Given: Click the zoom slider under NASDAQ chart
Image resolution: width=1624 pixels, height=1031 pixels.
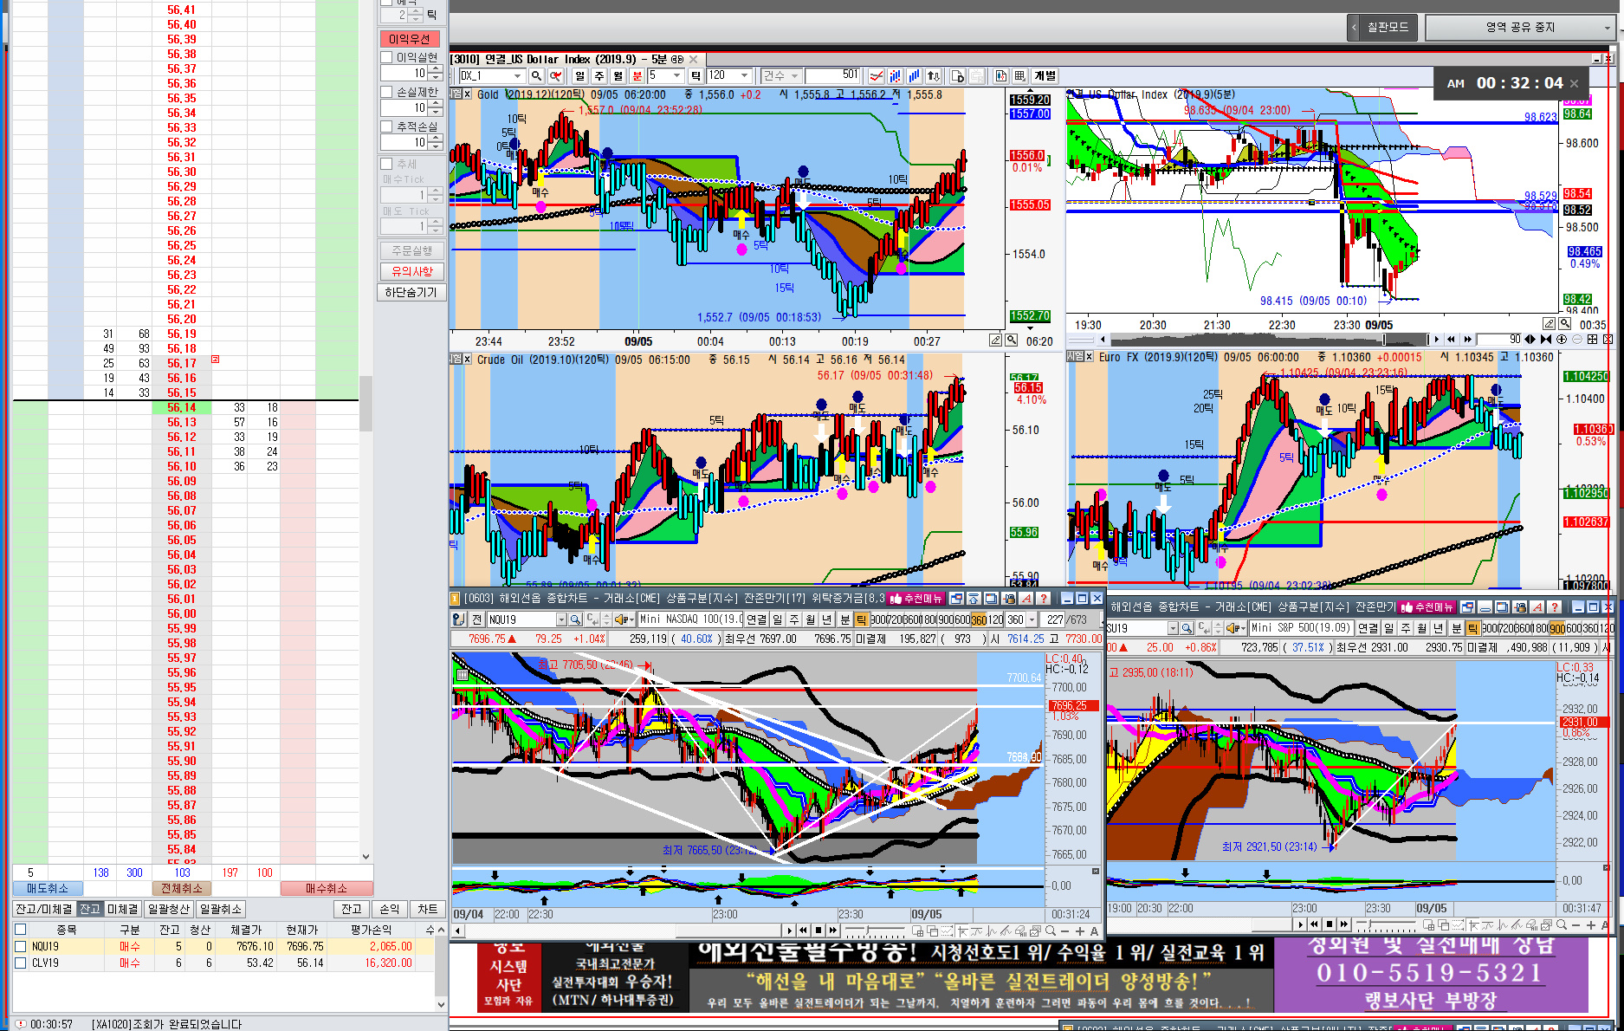Looking at the screenshot, I should click(875, 930).
